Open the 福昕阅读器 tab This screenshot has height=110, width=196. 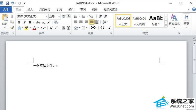tap(111, 9)
